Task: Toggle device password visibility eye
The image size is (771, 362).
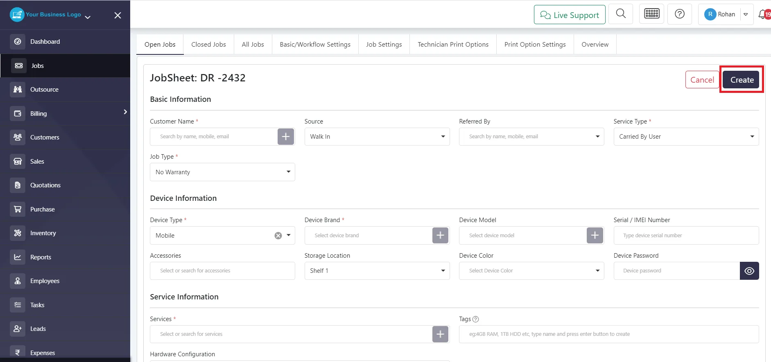Action: (749, 271)
